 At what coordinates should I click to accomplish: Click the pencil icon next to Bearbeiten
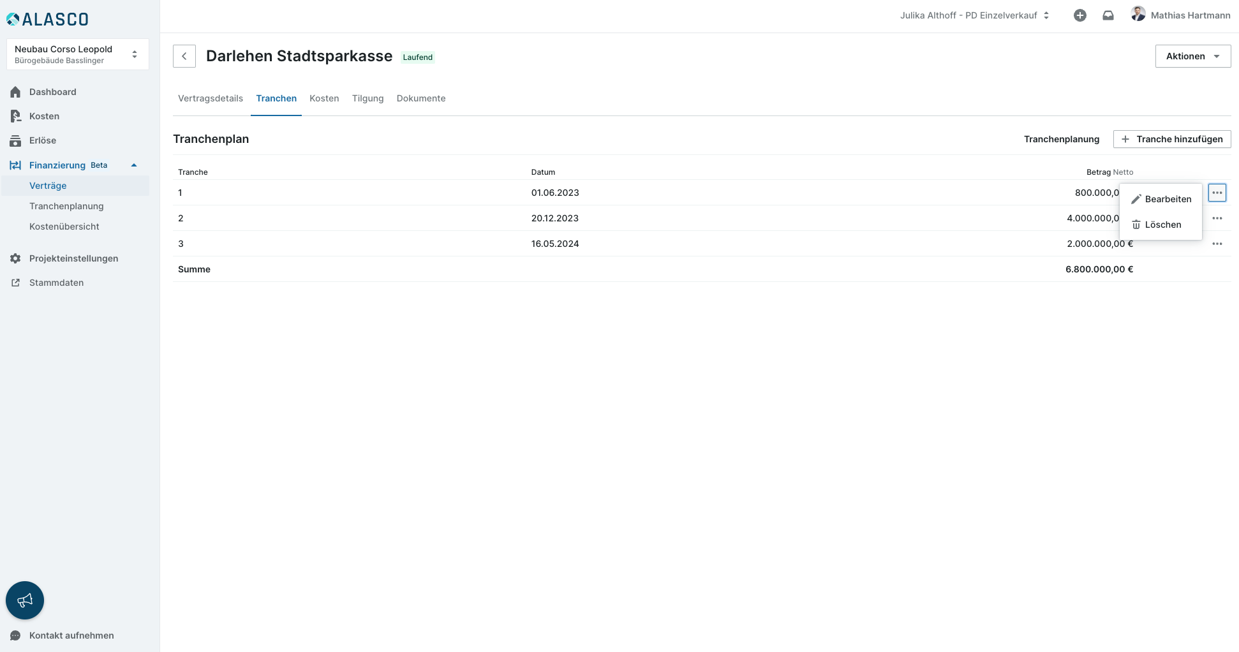(1136, 199)
